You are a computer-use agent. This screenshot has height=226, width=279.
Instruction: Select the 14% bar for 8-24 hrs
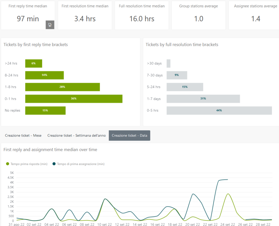[44, 75]
